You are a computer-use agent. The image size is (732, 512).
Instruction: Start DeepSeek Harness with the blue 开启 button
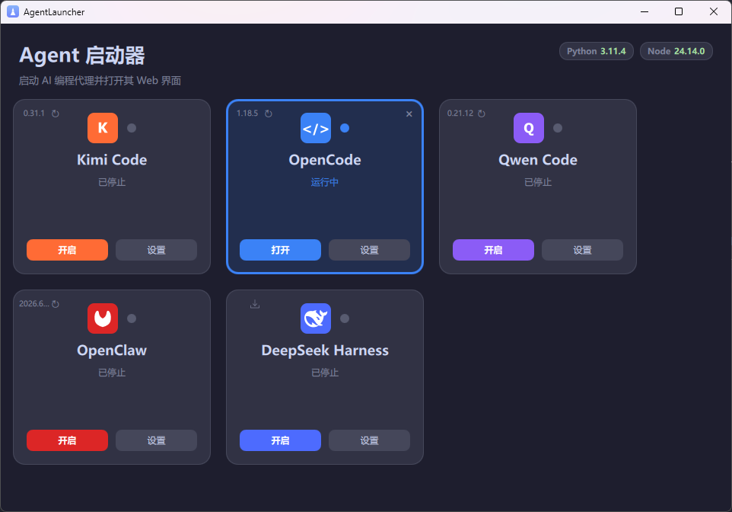280,440
